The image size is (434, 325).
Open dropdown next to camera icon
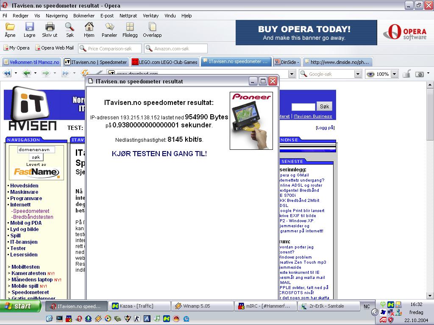(x=428, y=74)
